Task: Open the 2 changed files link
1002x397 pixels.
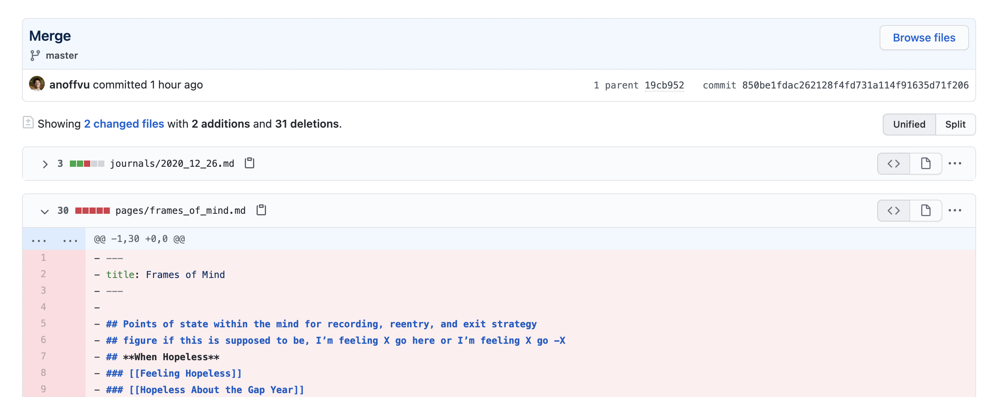Action: 124,124
